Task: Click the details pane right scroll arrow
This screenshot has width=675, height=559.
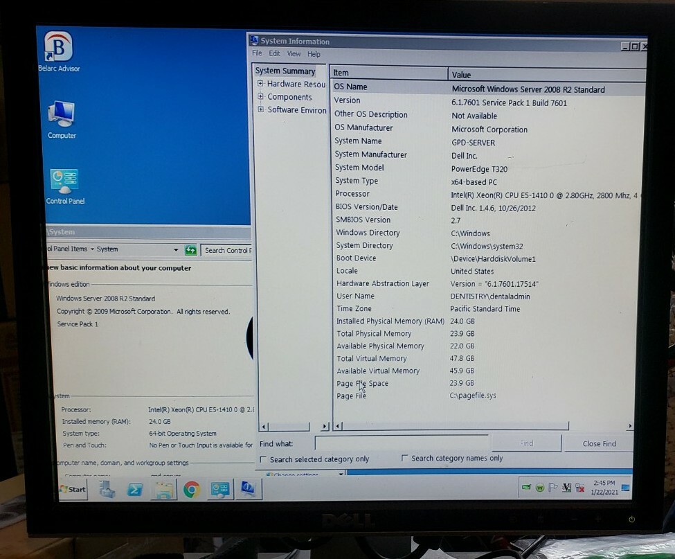Action: (x=630, y=426)
